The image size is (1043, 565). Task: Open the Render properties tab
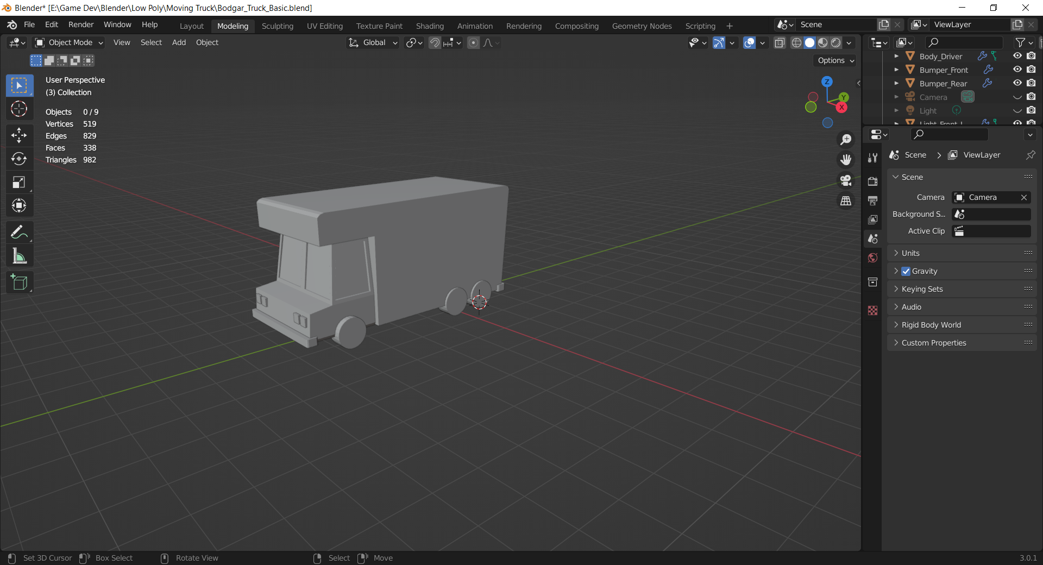tap(873, 181)
